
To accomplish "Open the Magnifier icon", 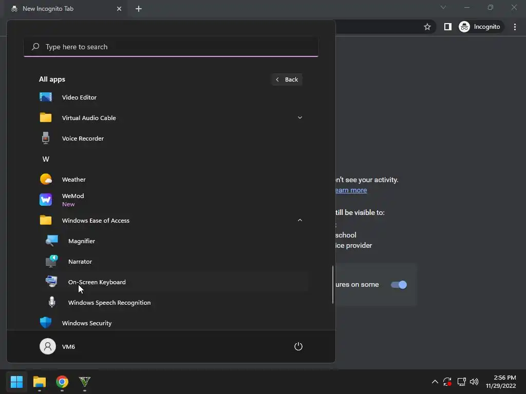I will pyautogui.click(x=52, y=241).
